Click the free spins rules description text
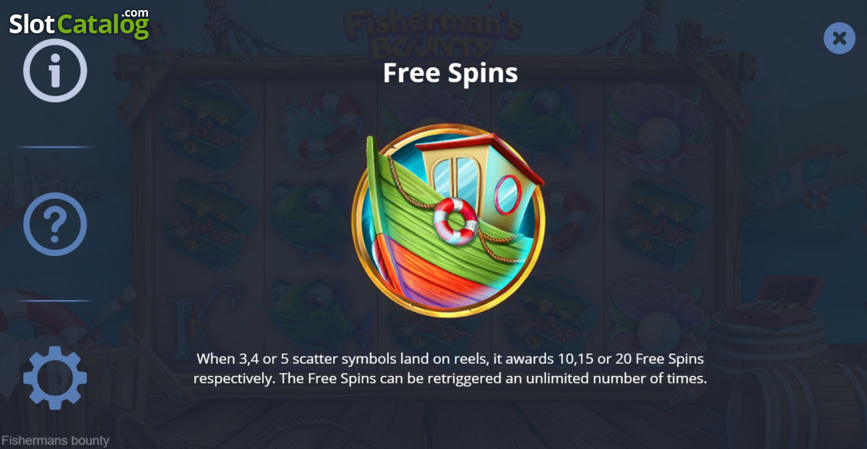Image resolution: width=867 pixels, height=449 pixels. 449,368
